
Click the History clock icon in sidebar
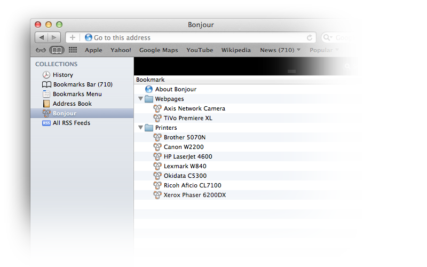[x=46, y=75]
